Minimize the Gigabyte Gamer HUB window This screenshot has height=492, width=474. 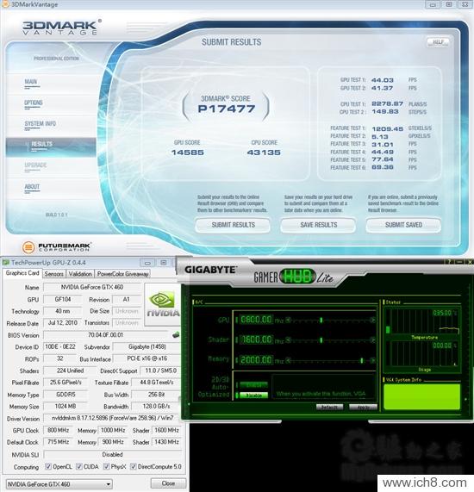click(458, 261)
